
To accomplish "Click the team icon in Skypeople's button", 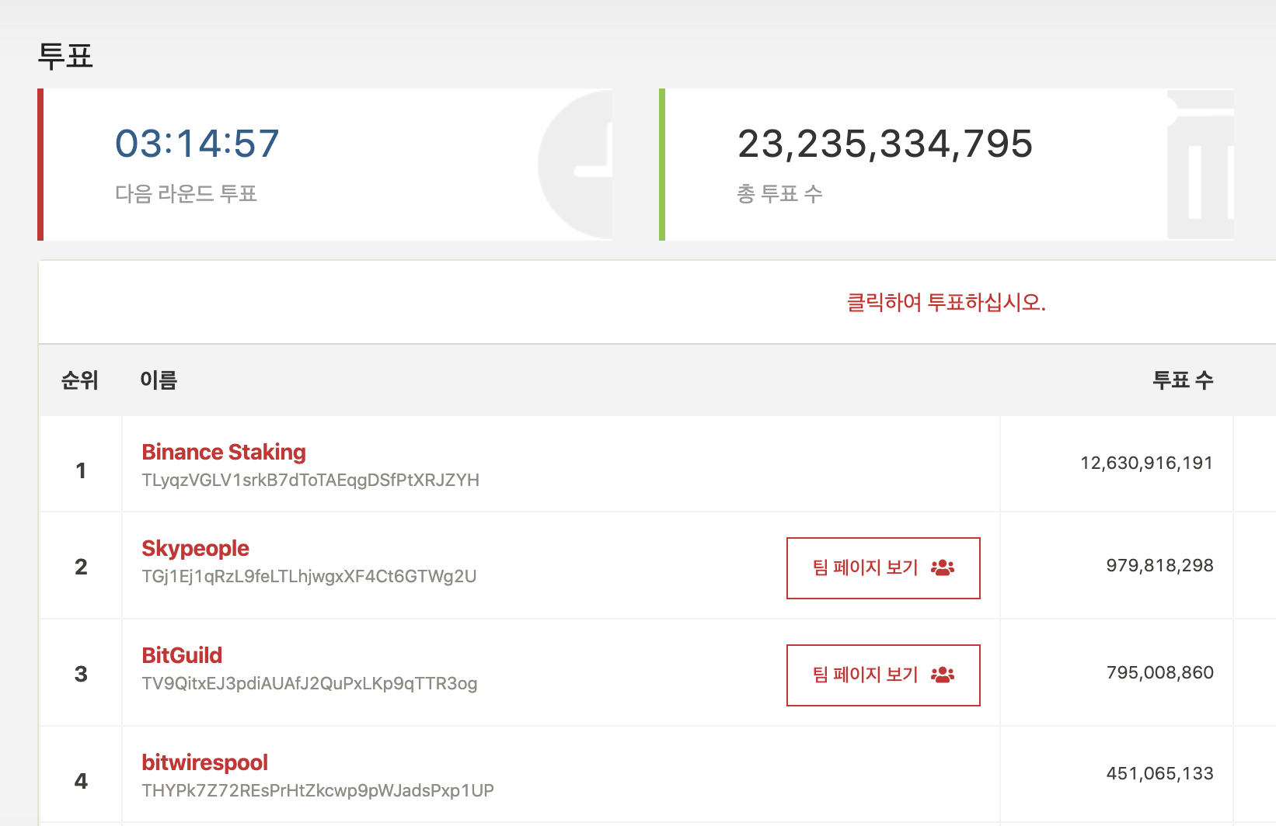I will (943, 568).
